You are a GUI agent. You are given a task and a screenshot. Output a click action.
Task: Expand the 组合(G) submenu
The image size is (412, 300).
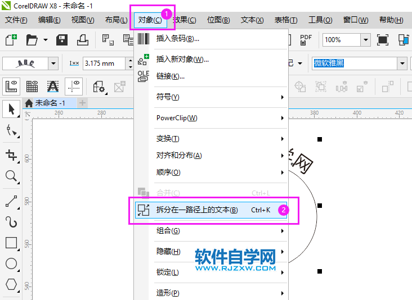(x=211, y=231)
